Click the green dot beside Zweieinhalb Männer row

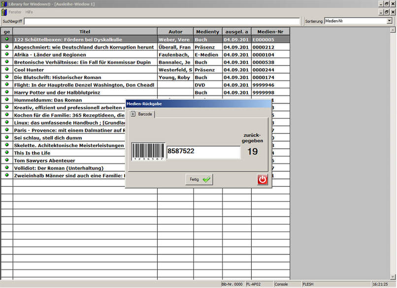(x=7, y=175)
